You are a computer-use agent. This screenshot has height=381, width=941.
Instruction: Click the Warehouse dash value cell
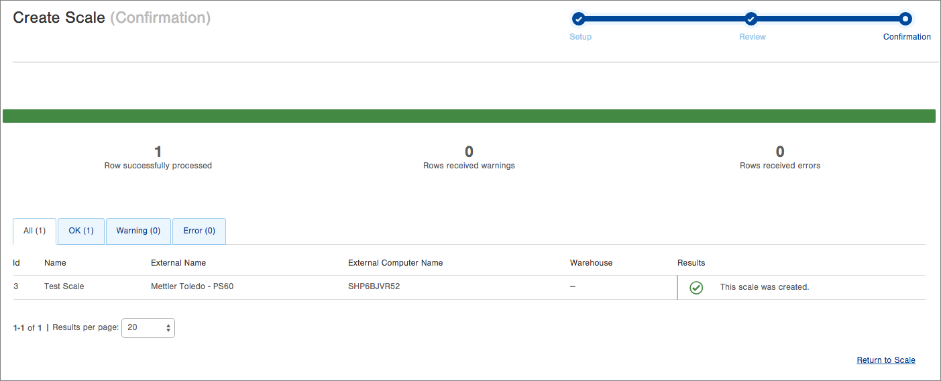click(x=573, y=286)
